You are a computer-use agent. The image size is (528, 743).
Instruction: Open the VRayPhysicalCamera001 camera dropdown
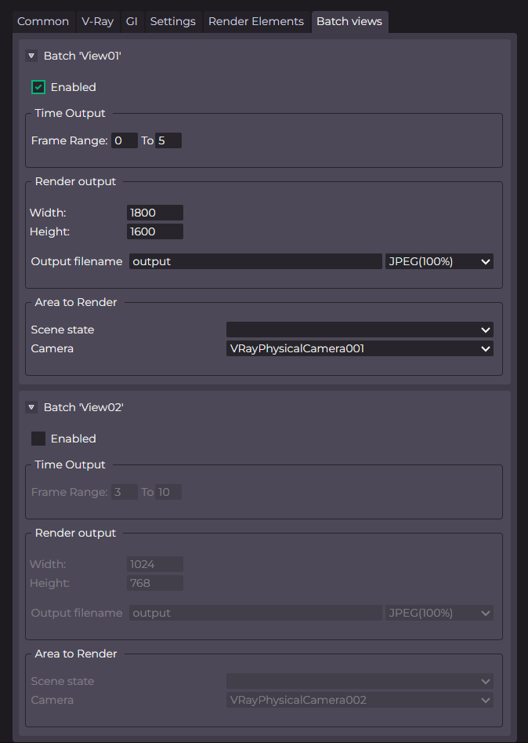pos(360,349)
